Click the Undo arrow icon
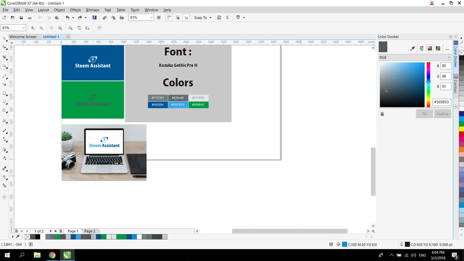 [x=67, y=17]
